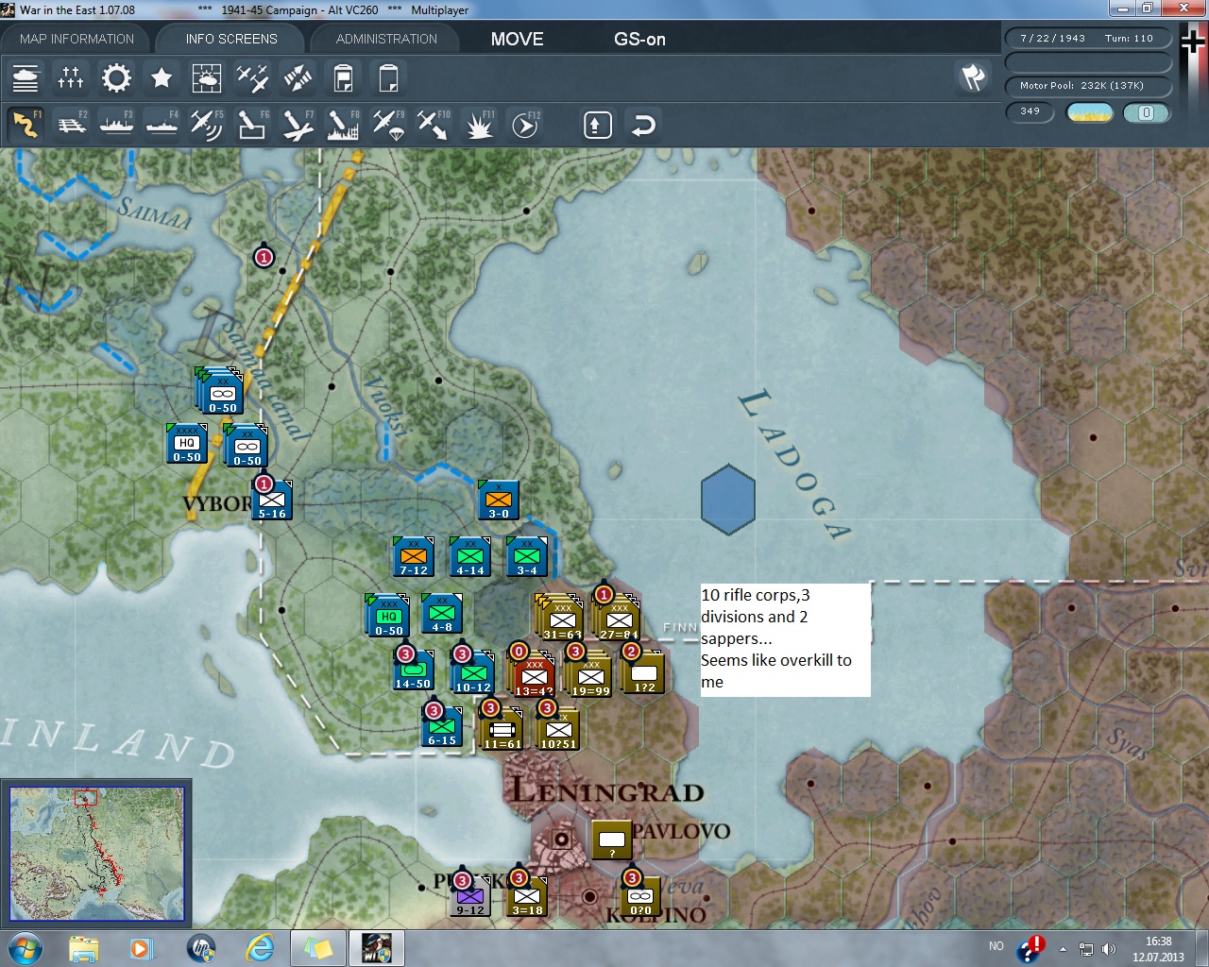Open the production gear icon screen
Viewport: 1209px width, 967px height.
[116, 77]
